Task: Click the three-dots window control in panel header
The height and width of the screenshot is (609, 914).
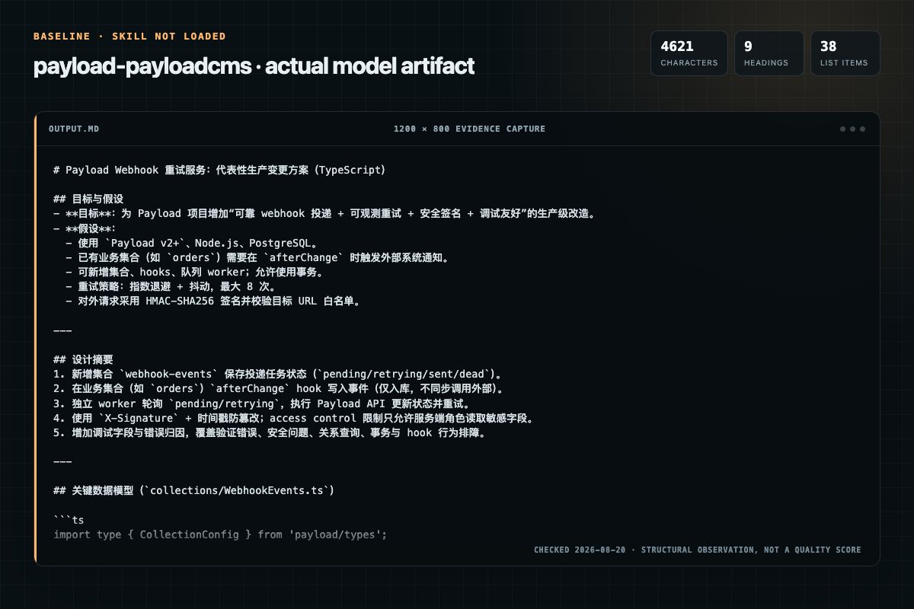Action: (x=852, y=129)
